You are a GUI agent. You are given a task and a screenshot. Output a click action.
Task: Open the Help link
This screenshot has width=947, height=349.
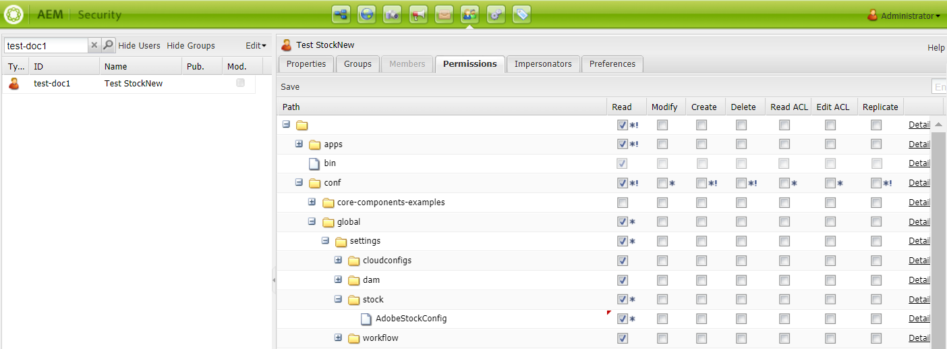[x=936, y=48]
